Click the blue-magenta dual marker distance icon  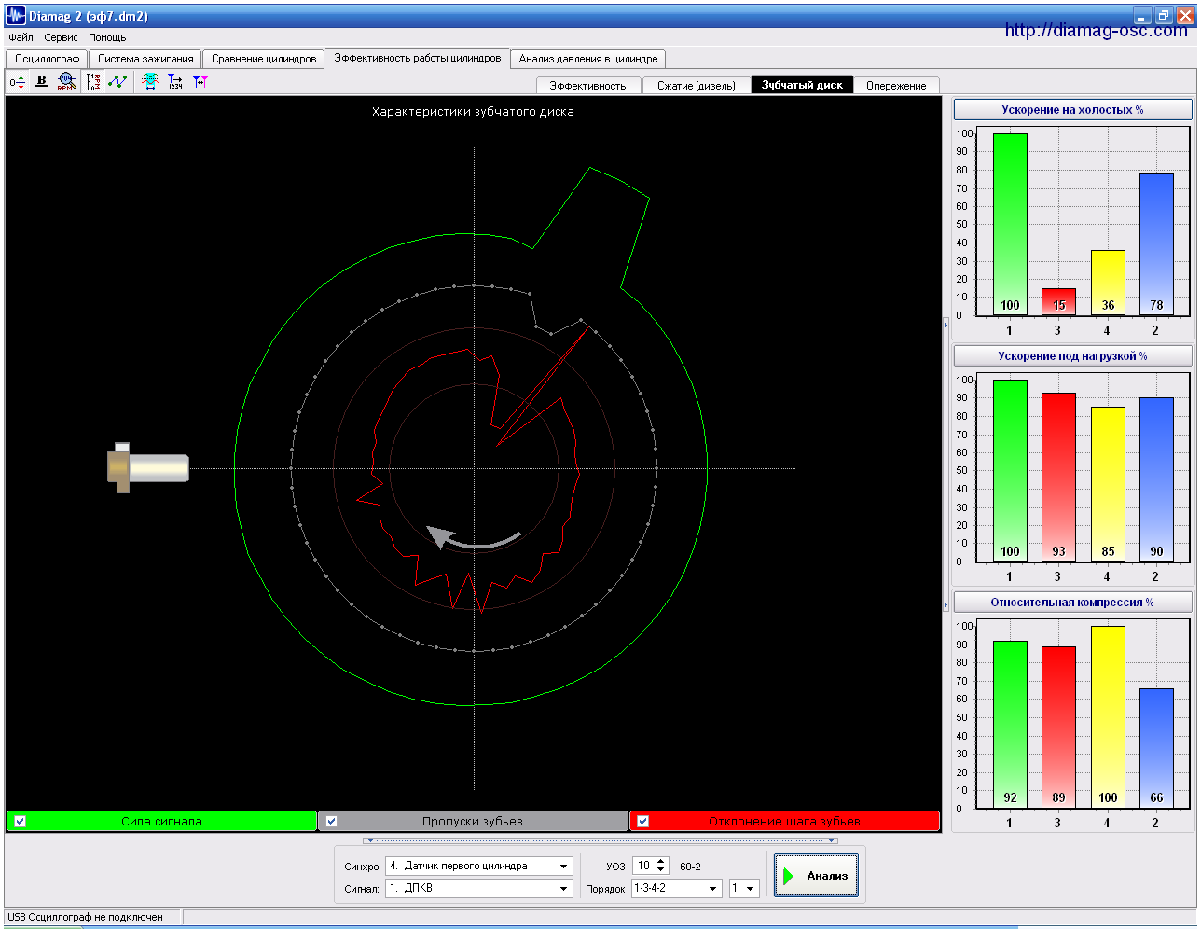[200, 82]
